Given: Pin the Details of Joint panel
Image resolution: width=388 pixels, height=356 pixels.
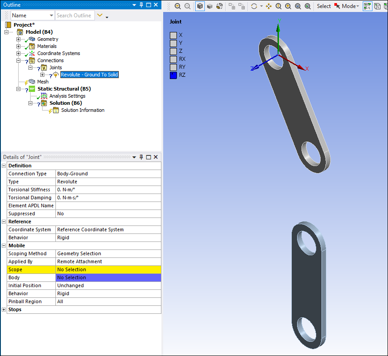Looking at the screenshot, I should (141, 157).
